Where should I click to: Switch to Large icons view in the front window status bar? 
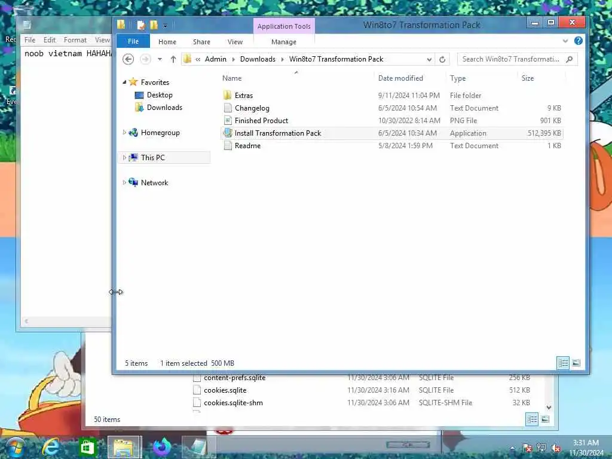click(576, 363)
